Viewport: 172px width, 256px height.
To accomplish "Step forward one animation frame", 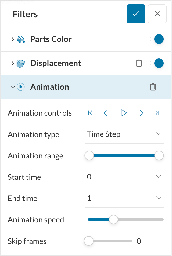I will [x=139, y=113].
